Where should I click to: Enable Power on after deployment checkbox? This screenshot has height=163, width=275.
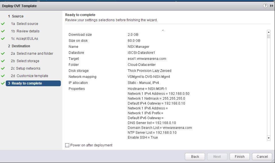(67, 145)
